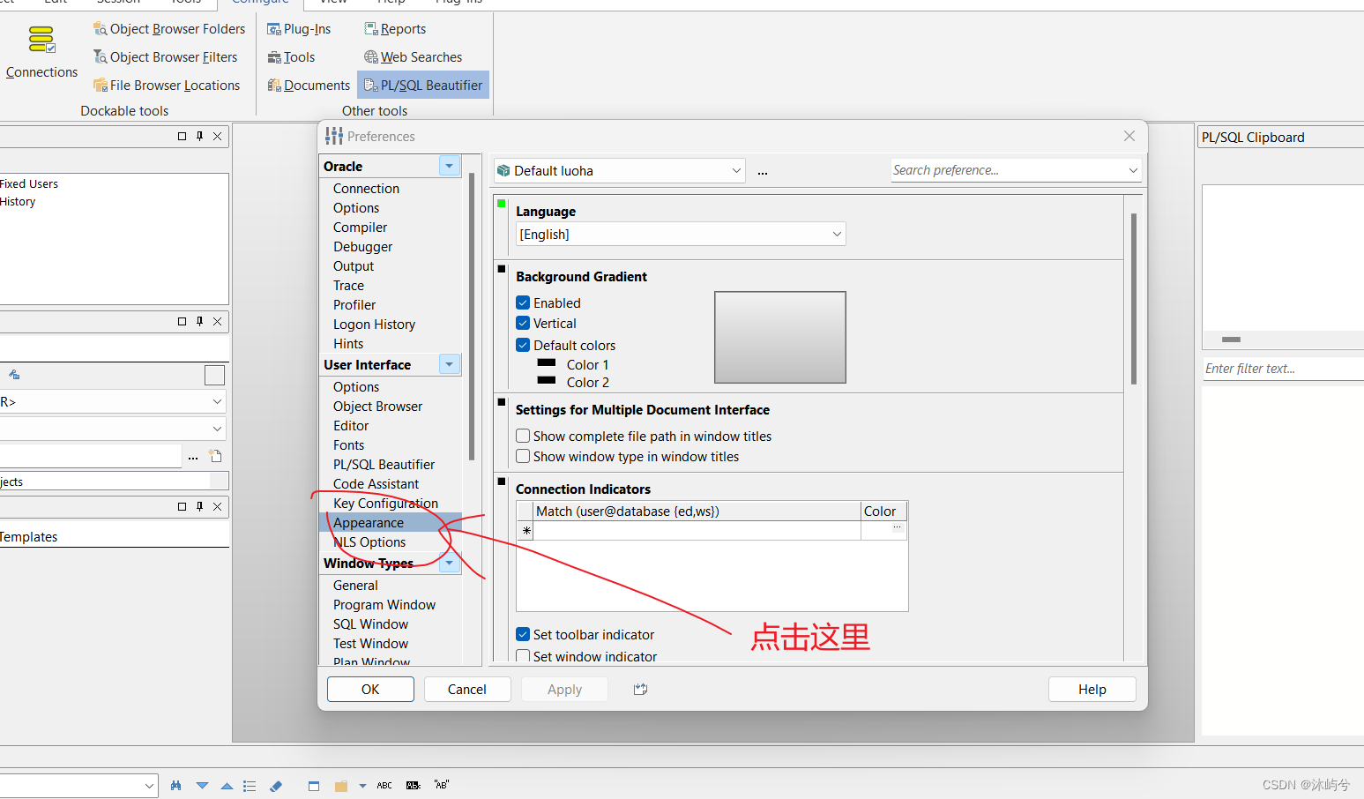Open the Default luoha connection dropdown
The height and width of the screenshot is (799, 1364).
pos(735,170)
